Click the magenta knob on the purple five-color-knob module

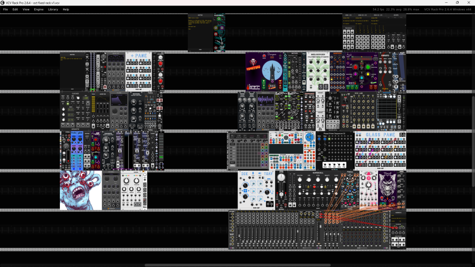point(355,74)
